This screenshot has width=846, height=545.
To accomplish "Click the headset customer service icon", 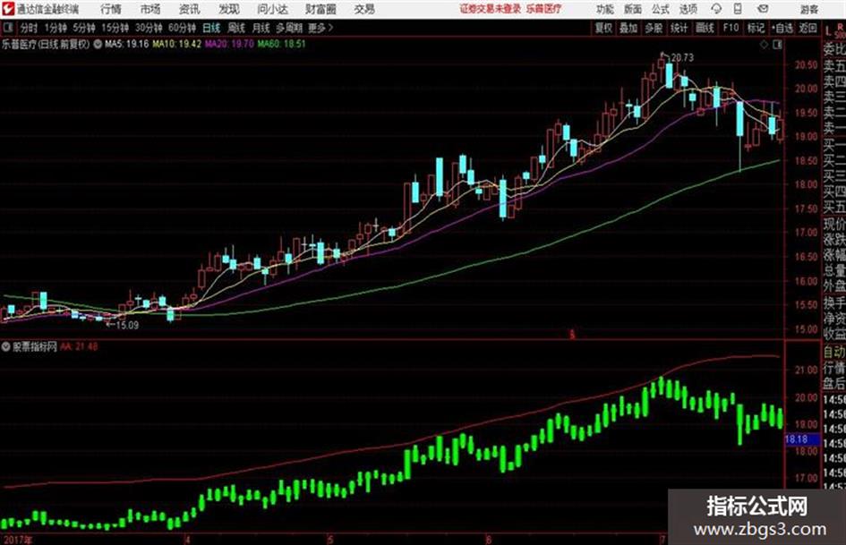I will 716,9.
